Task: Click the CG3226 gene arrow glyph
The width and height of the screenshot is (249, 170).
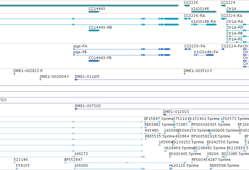Action: point(187,6)
